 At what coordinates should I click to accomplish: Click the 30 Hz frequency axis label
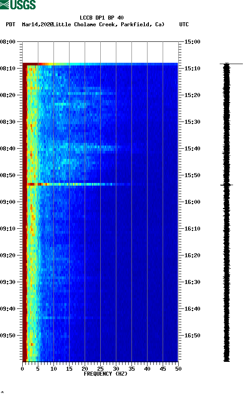pyautogui.click(x=116, y=369)
